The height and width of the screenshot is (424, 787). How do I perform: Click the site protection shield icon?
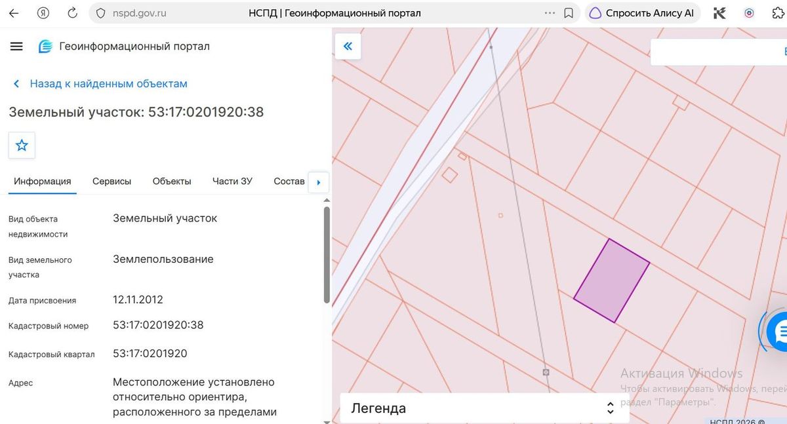click(100, 13)
